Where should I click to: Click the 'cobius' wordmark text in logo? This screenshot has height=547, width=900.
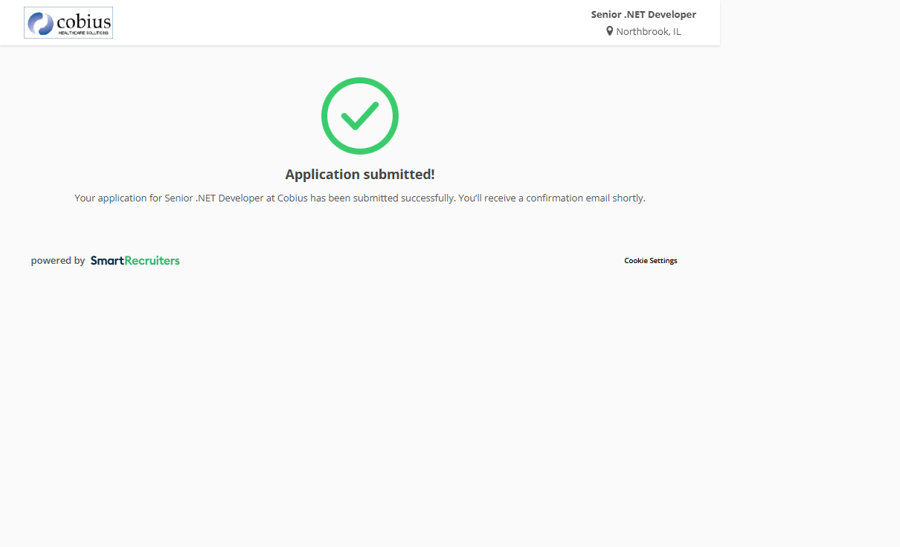pyautogui.click(x=83, y=22)
